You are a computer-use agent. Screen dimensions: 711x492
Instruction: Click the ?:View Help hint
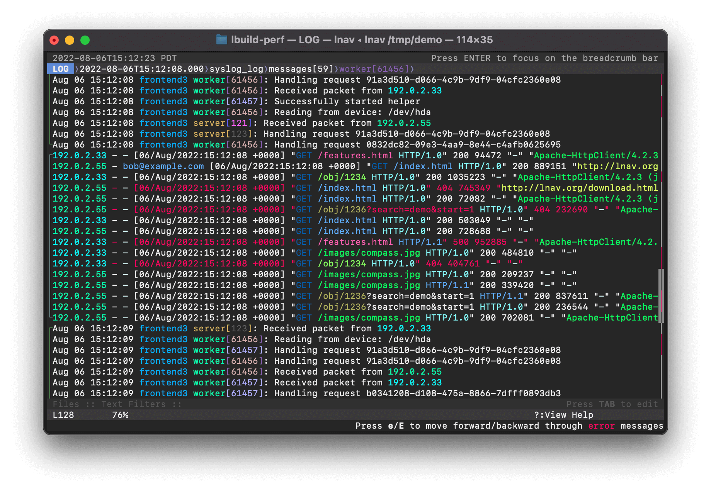(563, 415)
